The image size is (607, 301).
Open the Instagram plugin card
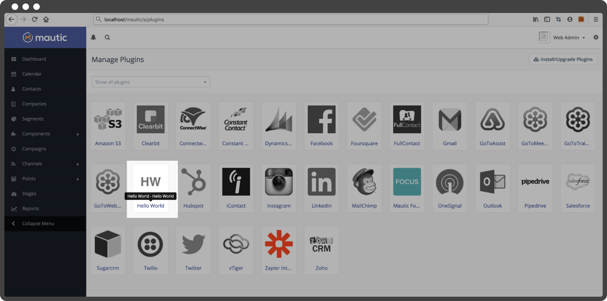279,188
